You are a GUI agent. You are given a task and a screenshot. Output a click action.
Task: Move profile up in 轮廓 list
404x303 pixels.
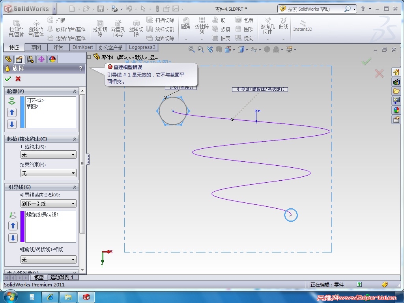click(11, 112)
